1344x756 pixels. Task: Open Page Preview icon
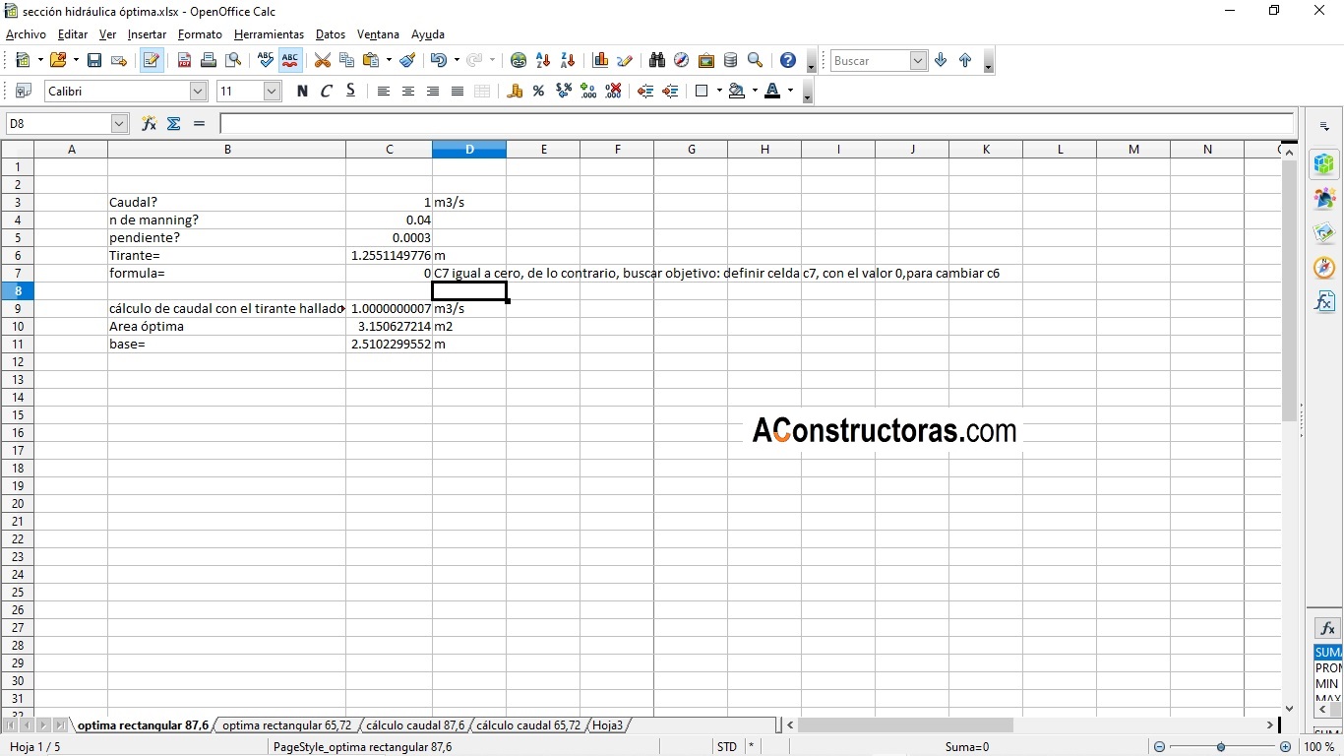(x=233, y=60)
